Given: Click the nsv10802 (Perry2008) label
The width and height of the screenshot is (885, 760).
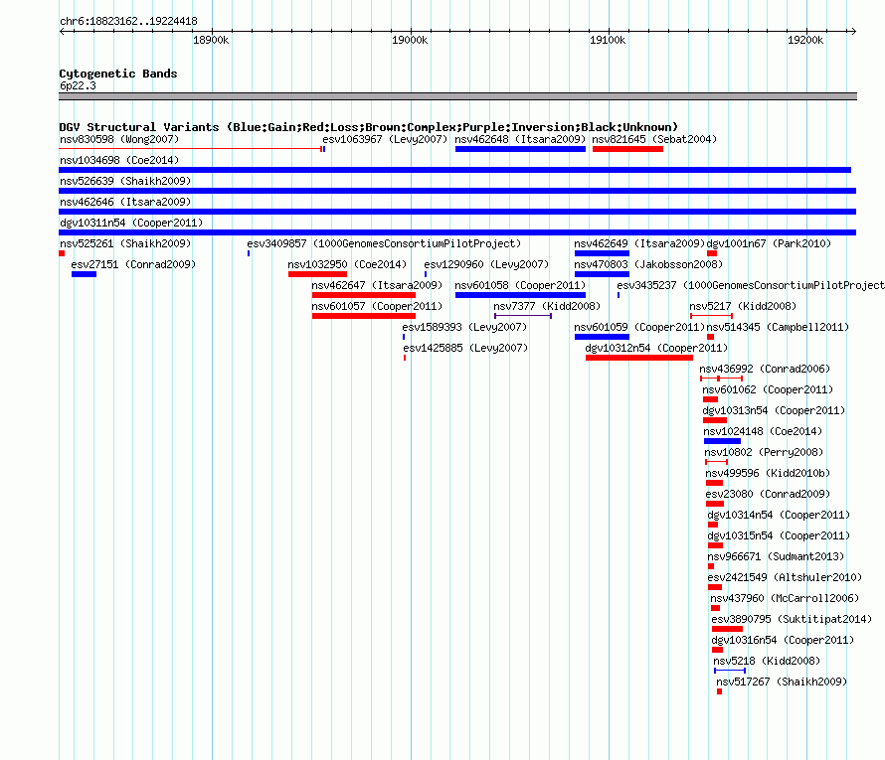Looking at the screenshot, I should pyautogui.click(x=764, y=452).
